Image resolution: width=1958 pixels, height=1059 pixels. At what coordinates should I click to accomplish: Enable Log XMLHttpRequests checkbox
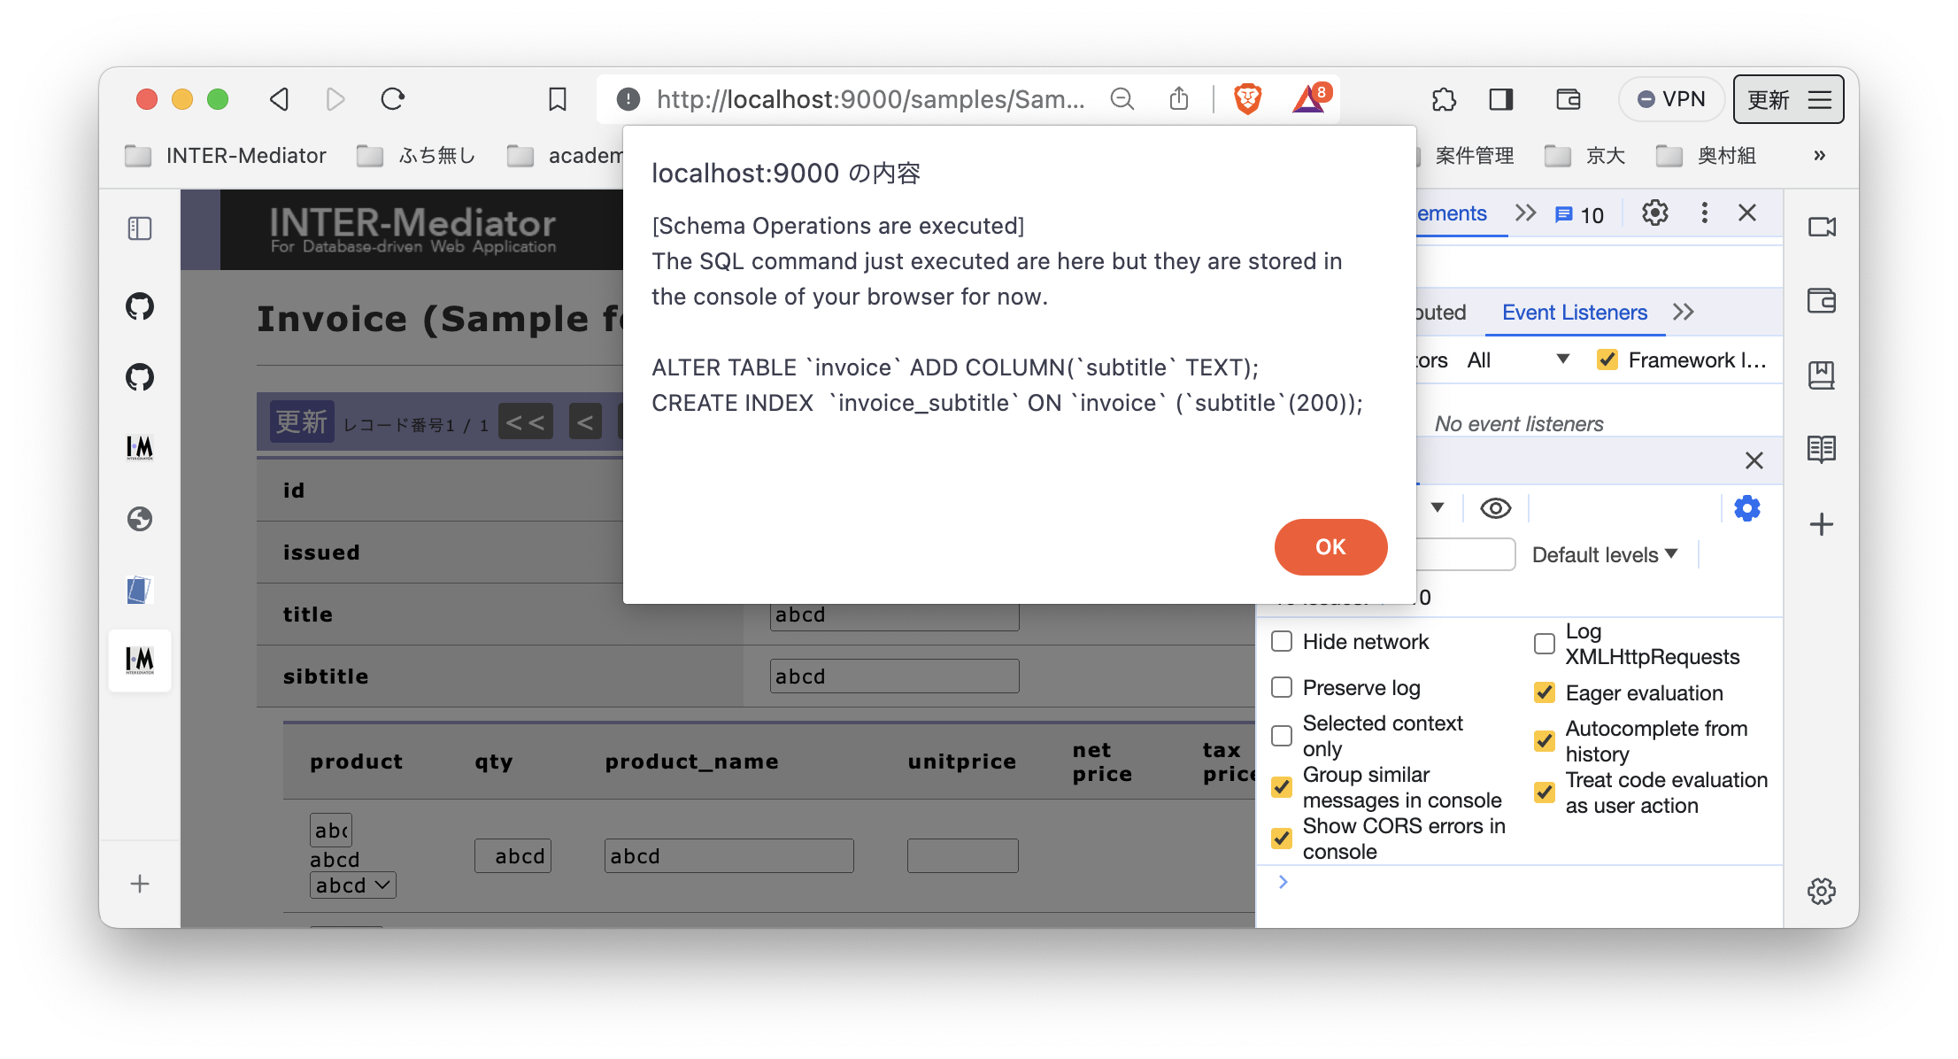pos(1545,644)
